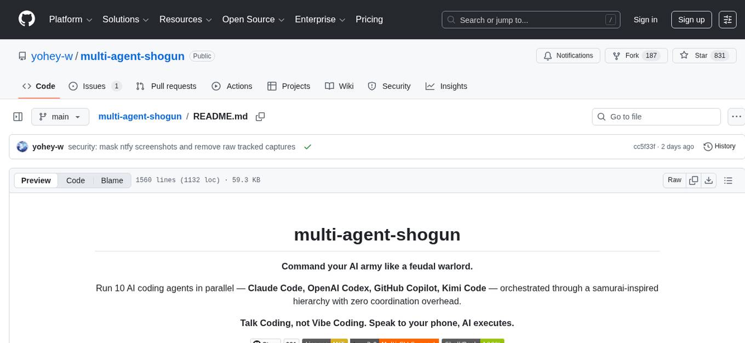Open the main branch dropdown
Viewport: 745px width, 343px height.
tap(60, 116)
